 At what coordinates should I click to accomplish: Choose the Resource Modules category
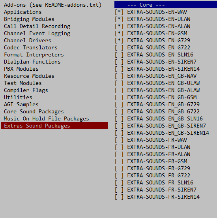(x=29, y=76)
